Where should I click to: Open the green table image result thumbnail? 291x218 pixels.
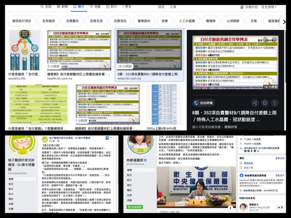click(39, 104)
